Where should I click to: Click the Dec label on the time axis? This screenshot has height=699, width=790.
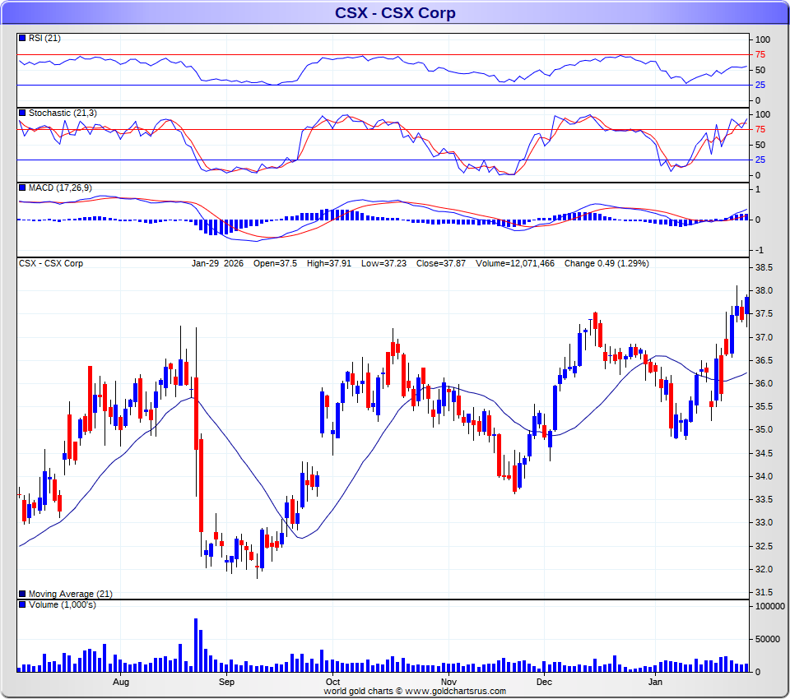click(544, 683)
